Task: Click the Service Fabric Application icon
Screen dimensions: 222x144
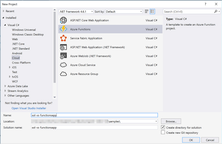Action: (63, 38)
